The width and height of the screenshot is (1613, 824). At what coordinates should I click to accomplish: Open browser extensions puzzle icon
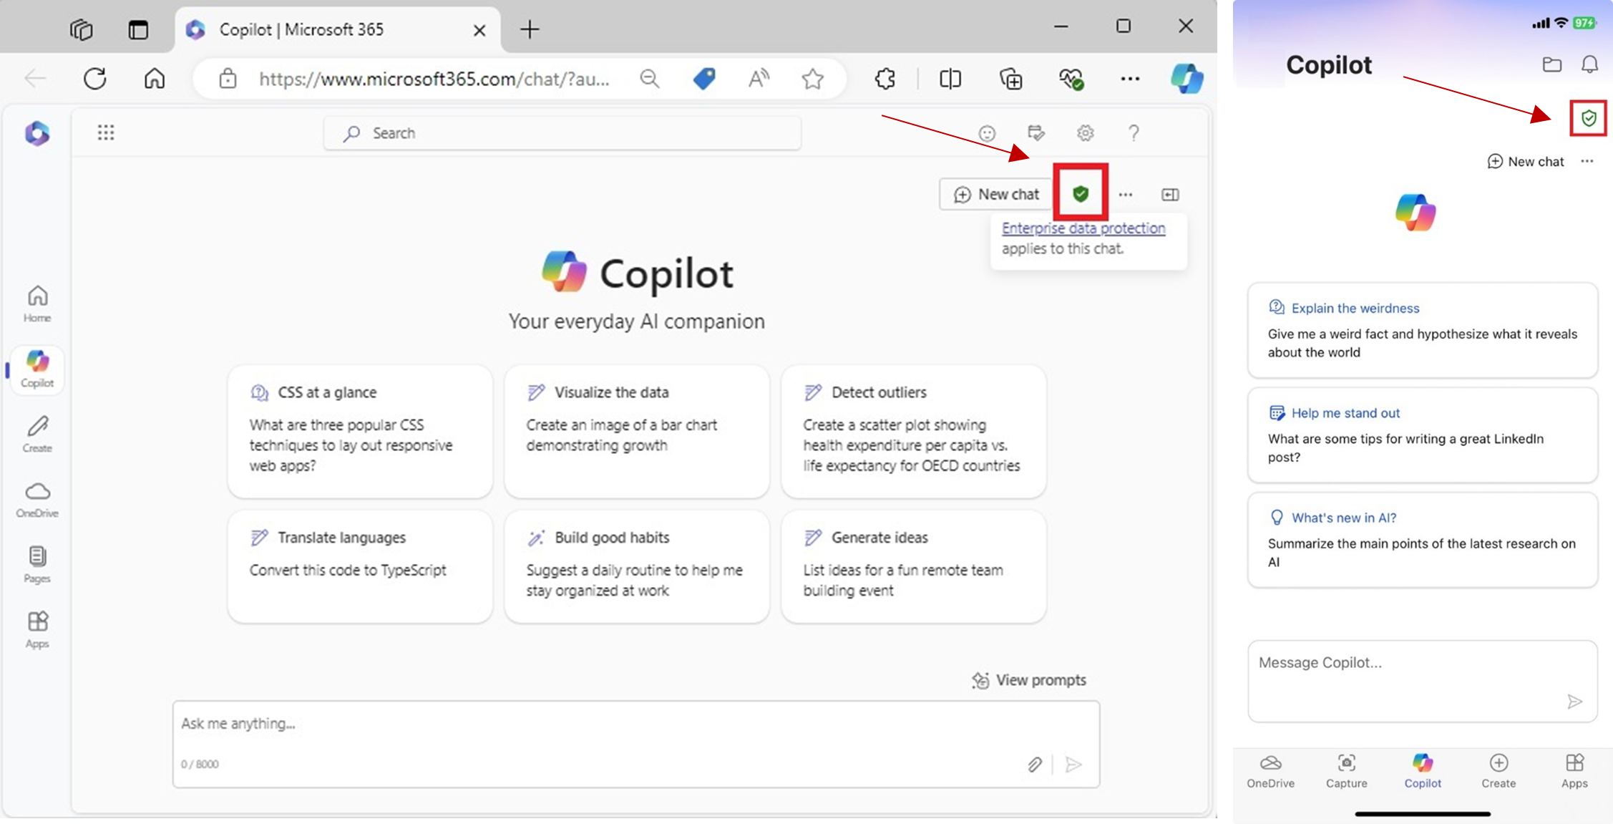click(885, 78)
